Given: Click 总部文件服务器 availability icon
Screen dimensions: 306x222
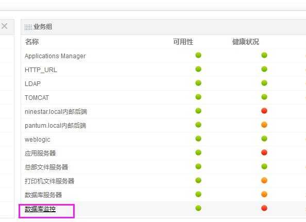Looking at the screenshot, I should click(x=198, y=166).
